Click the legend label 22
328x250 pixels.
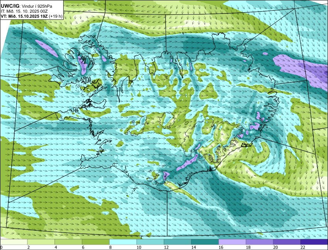(303, 247)
